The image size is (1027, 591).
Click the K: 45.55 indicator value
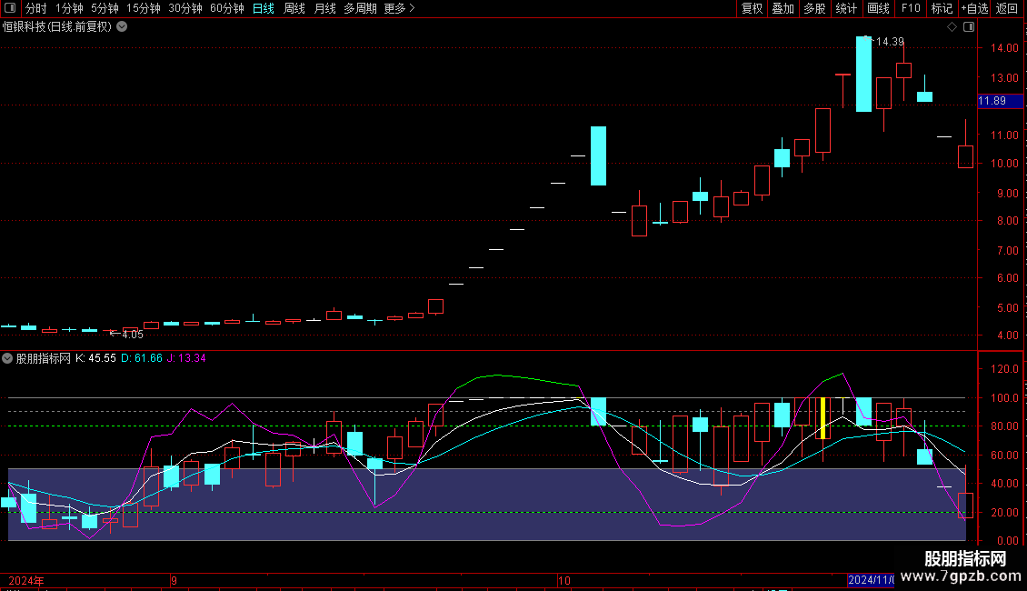95,358
